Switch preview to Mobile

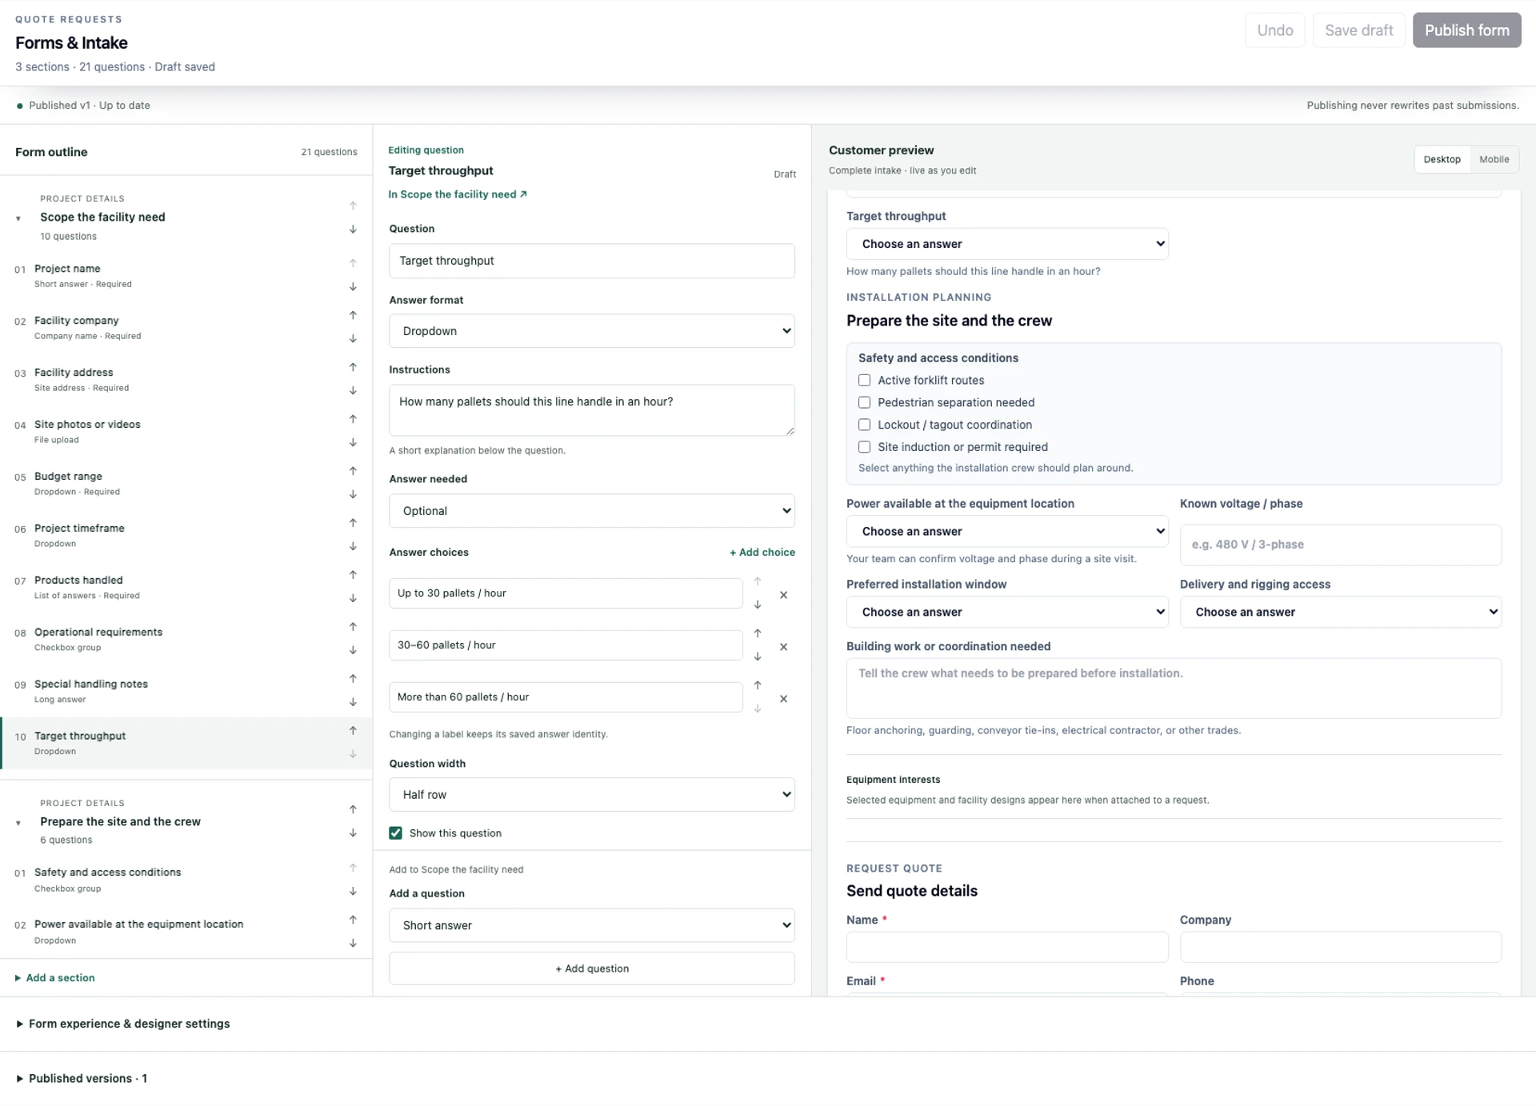point(1494,159)
